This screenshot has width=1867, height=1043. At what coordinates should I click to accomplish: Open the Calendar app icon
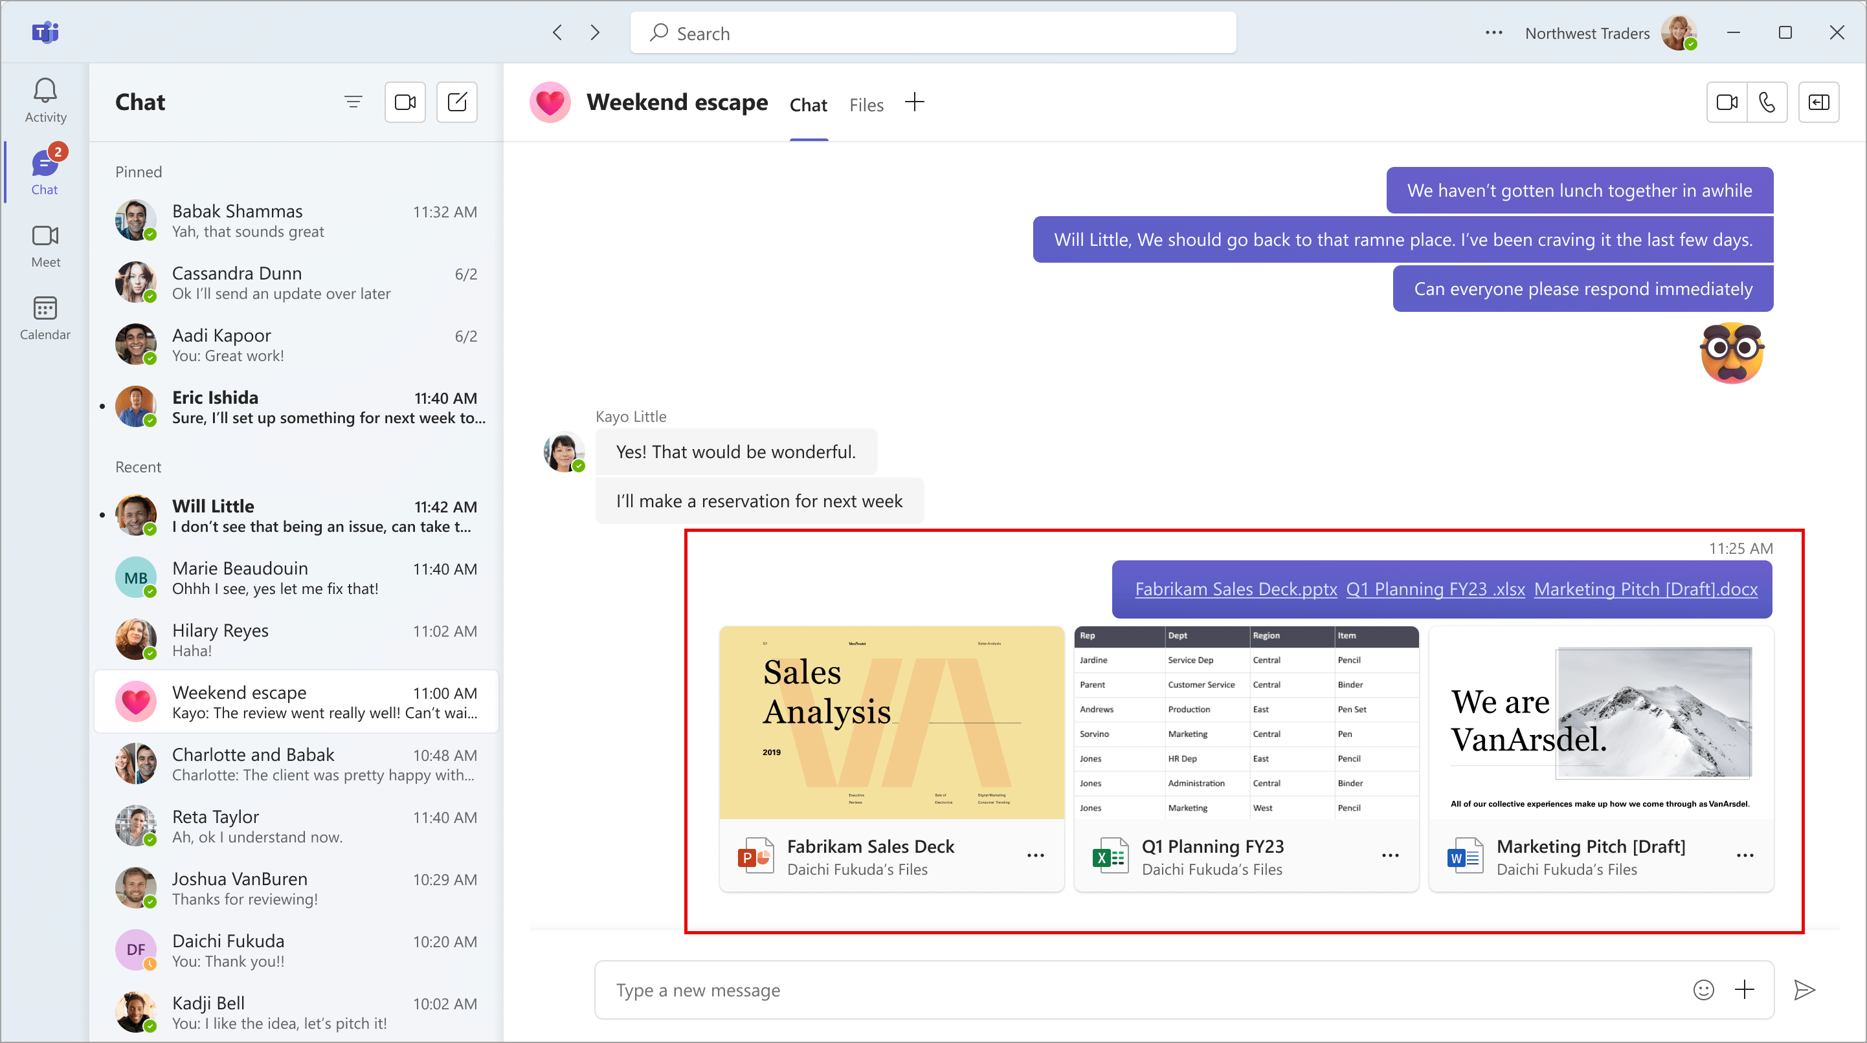coord(45,317)
